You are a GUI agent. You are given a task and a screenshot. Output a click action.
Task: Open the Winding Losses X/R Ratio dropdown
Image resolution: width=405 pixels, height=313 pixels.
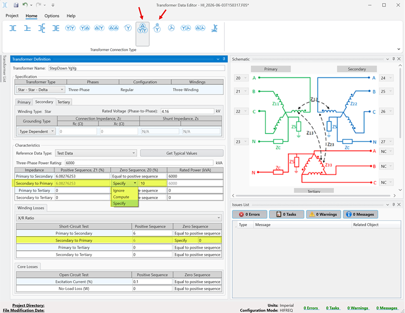click(x=119, y=218)
